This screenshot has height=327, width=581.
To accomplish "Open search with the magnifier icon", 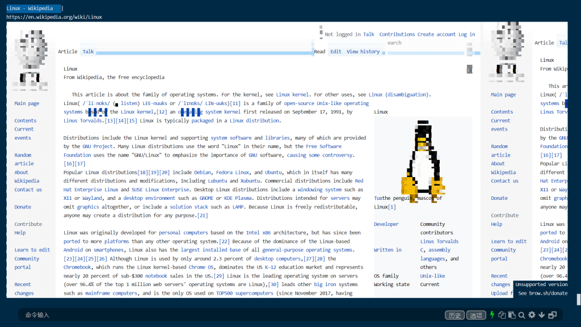I will (522, 315).
